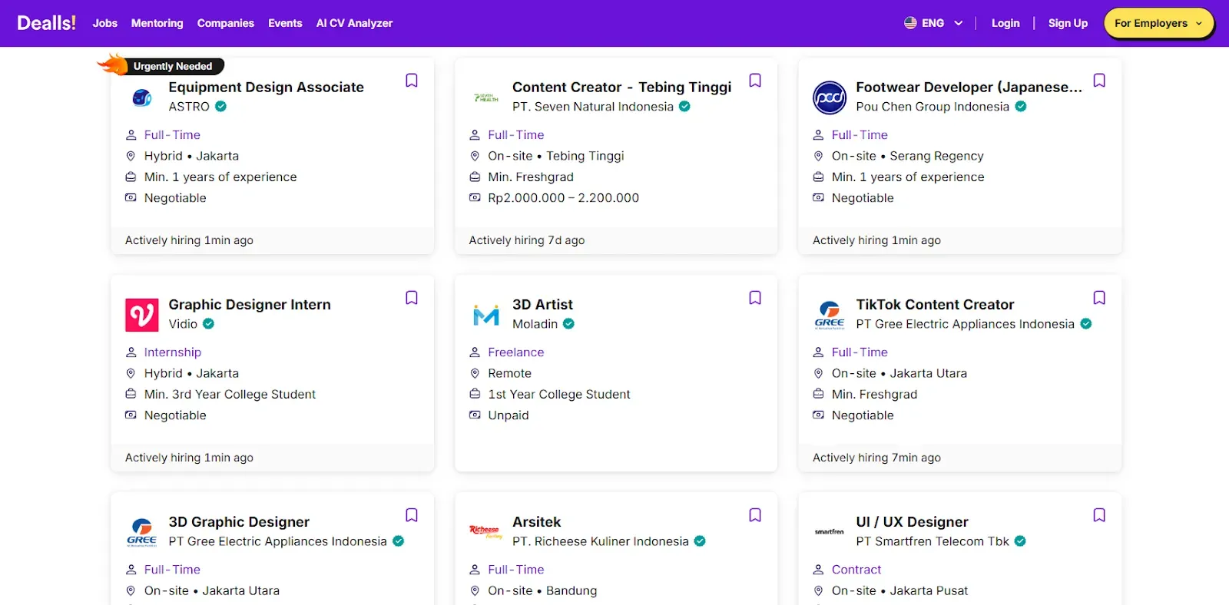Click the Sign Up link
Viewport: 1229px width, 605px height.
point(1068,23)
